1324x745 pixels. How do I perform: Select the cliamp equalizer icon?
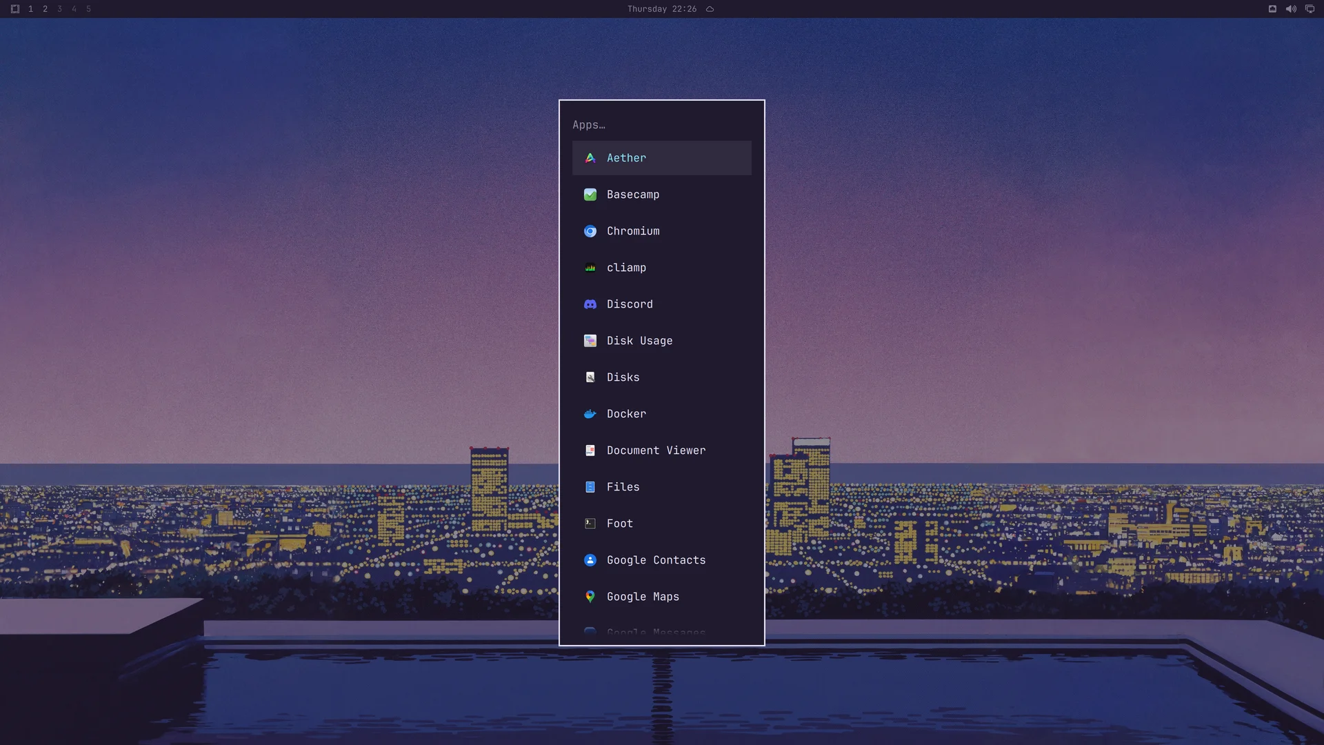click(590, 268)
